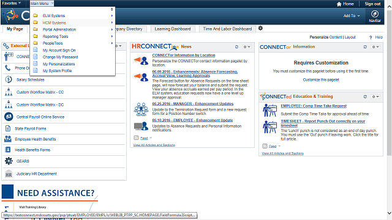Click the Sign out link
The image size is (392, 220).
[372, 4]
